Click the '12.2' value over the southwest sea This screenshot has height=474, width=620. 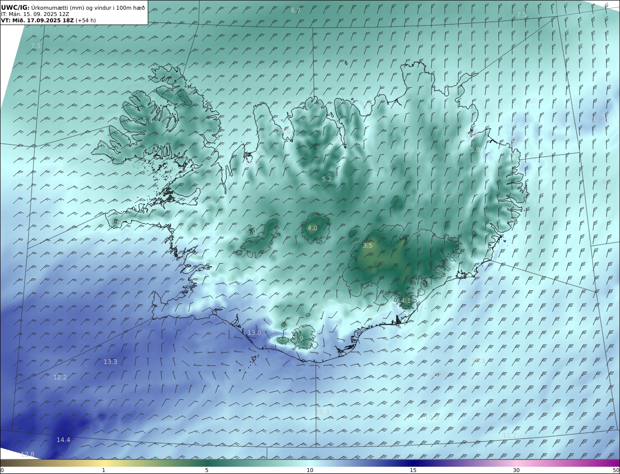click(60, 378)
